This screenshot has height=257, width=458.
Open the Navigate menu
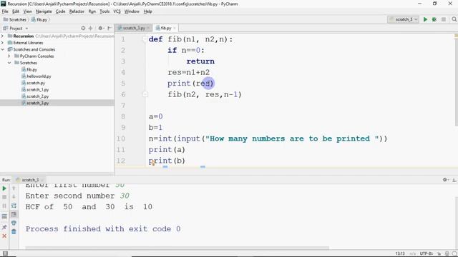[x=44, y=11]
